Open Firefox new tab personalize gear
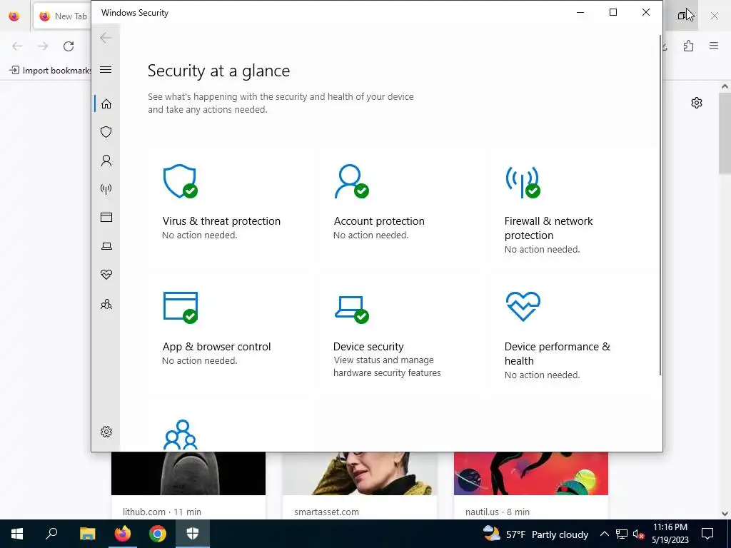 (x=697, y=103)
